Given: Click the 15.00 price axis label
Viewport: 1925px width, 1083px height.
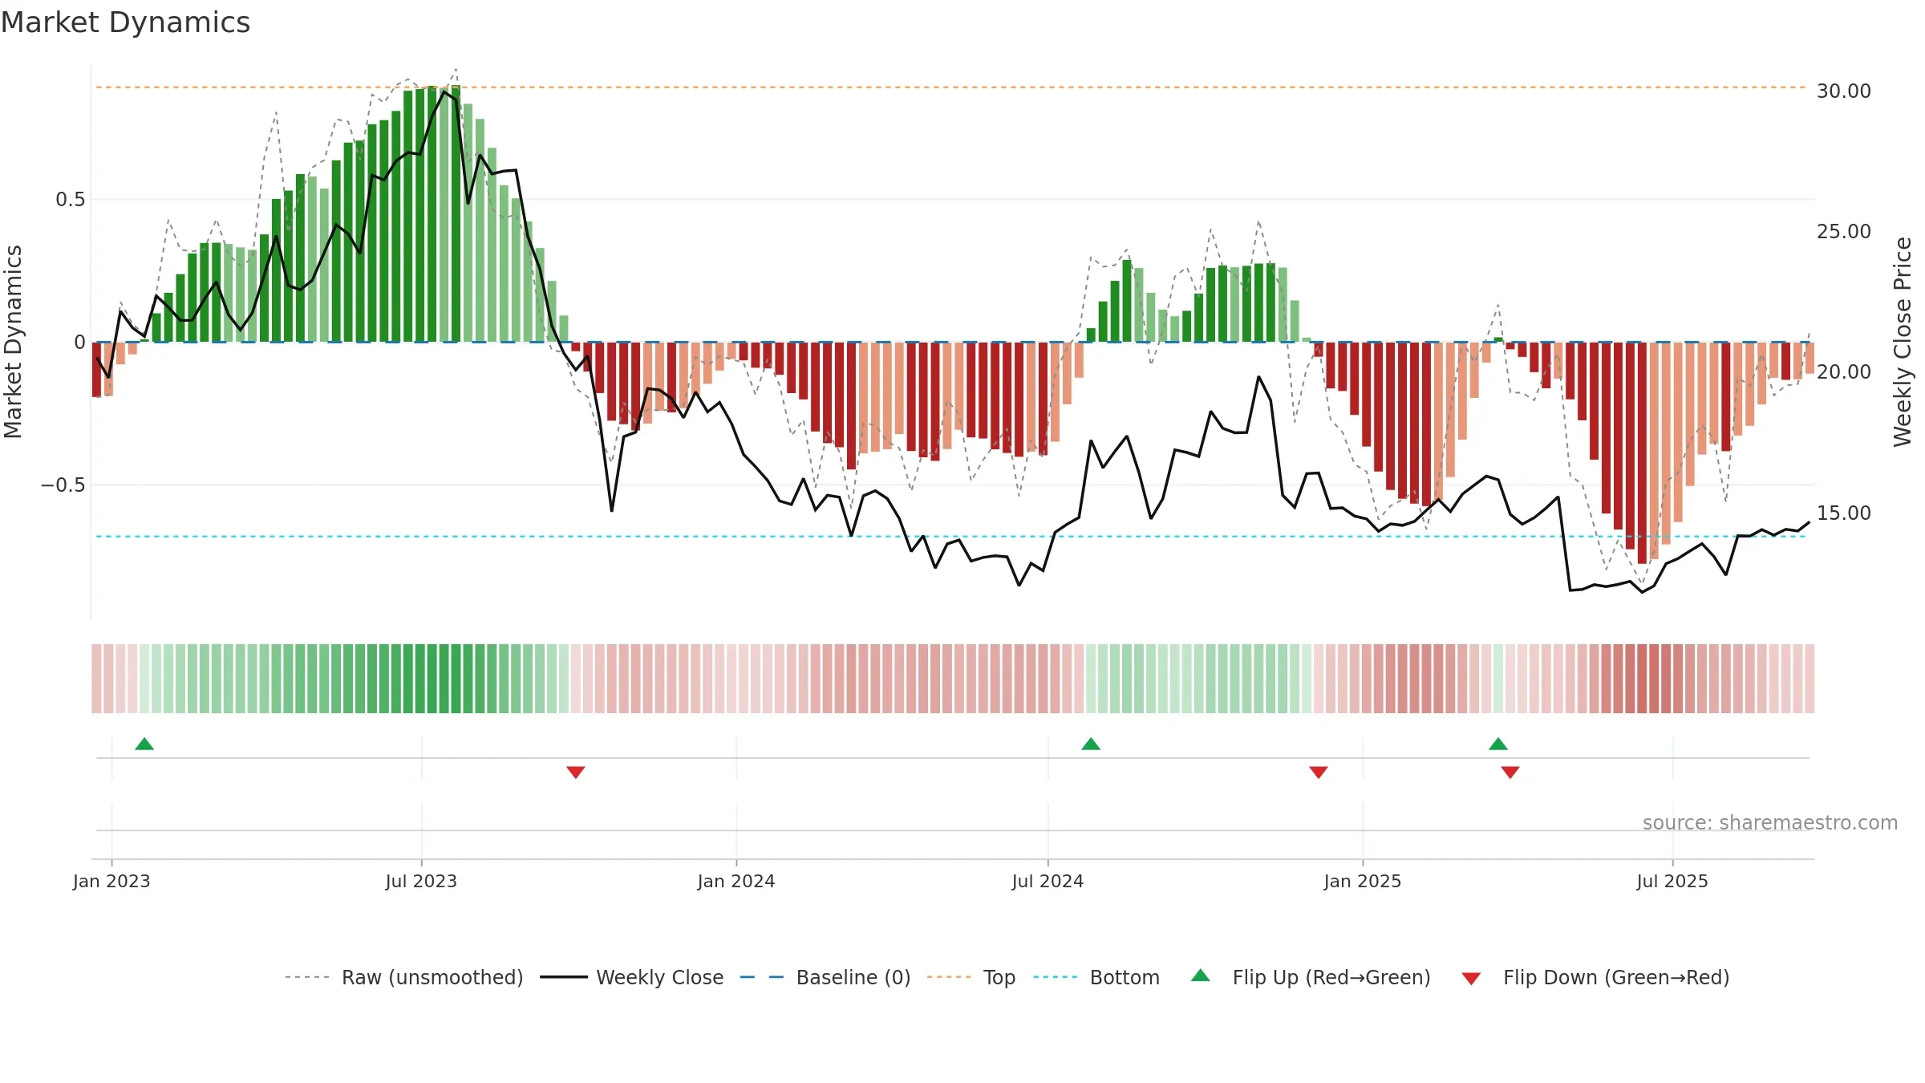Looking at the screenshot, I should coord(1844,513).
